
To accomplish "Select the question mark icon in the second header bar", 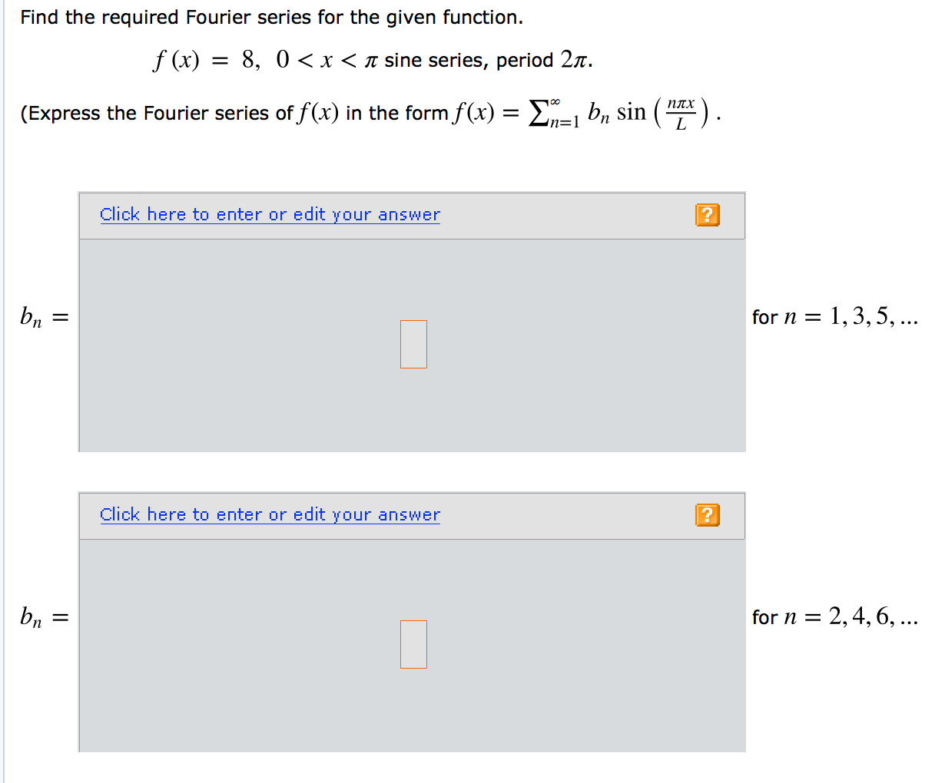I will pyautogui.click(x=707, y=515).
